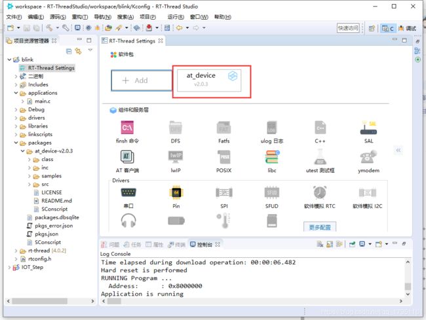Click the battery driver icon
Image resolution: width=426 pixels, height=320 pixels.
tap(176, 221)
